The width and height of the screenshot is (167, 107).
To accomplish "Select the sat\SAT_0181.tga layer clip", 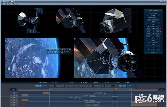I will (100, 93).
